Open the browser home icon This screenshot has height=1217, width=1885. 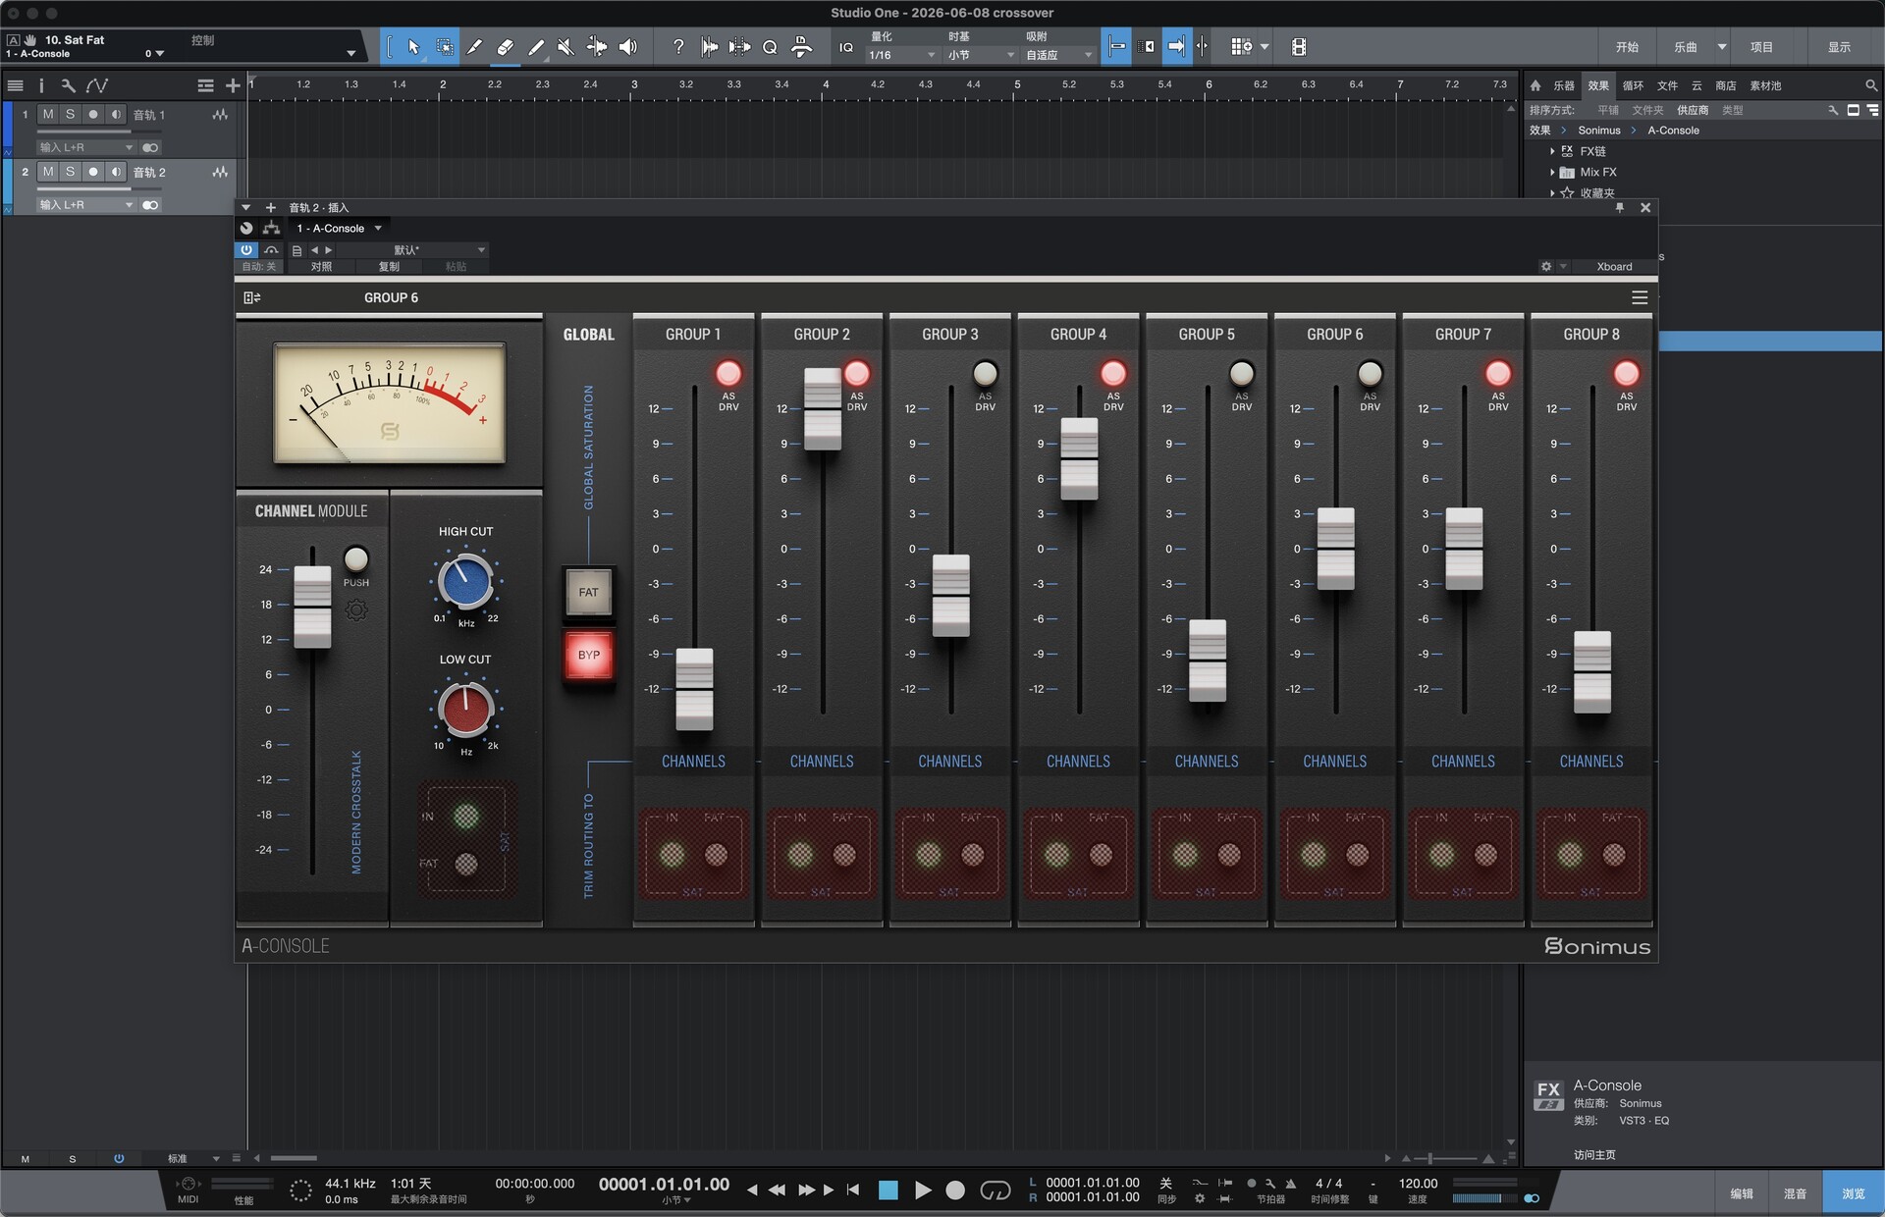click(x=1535, y=85)
